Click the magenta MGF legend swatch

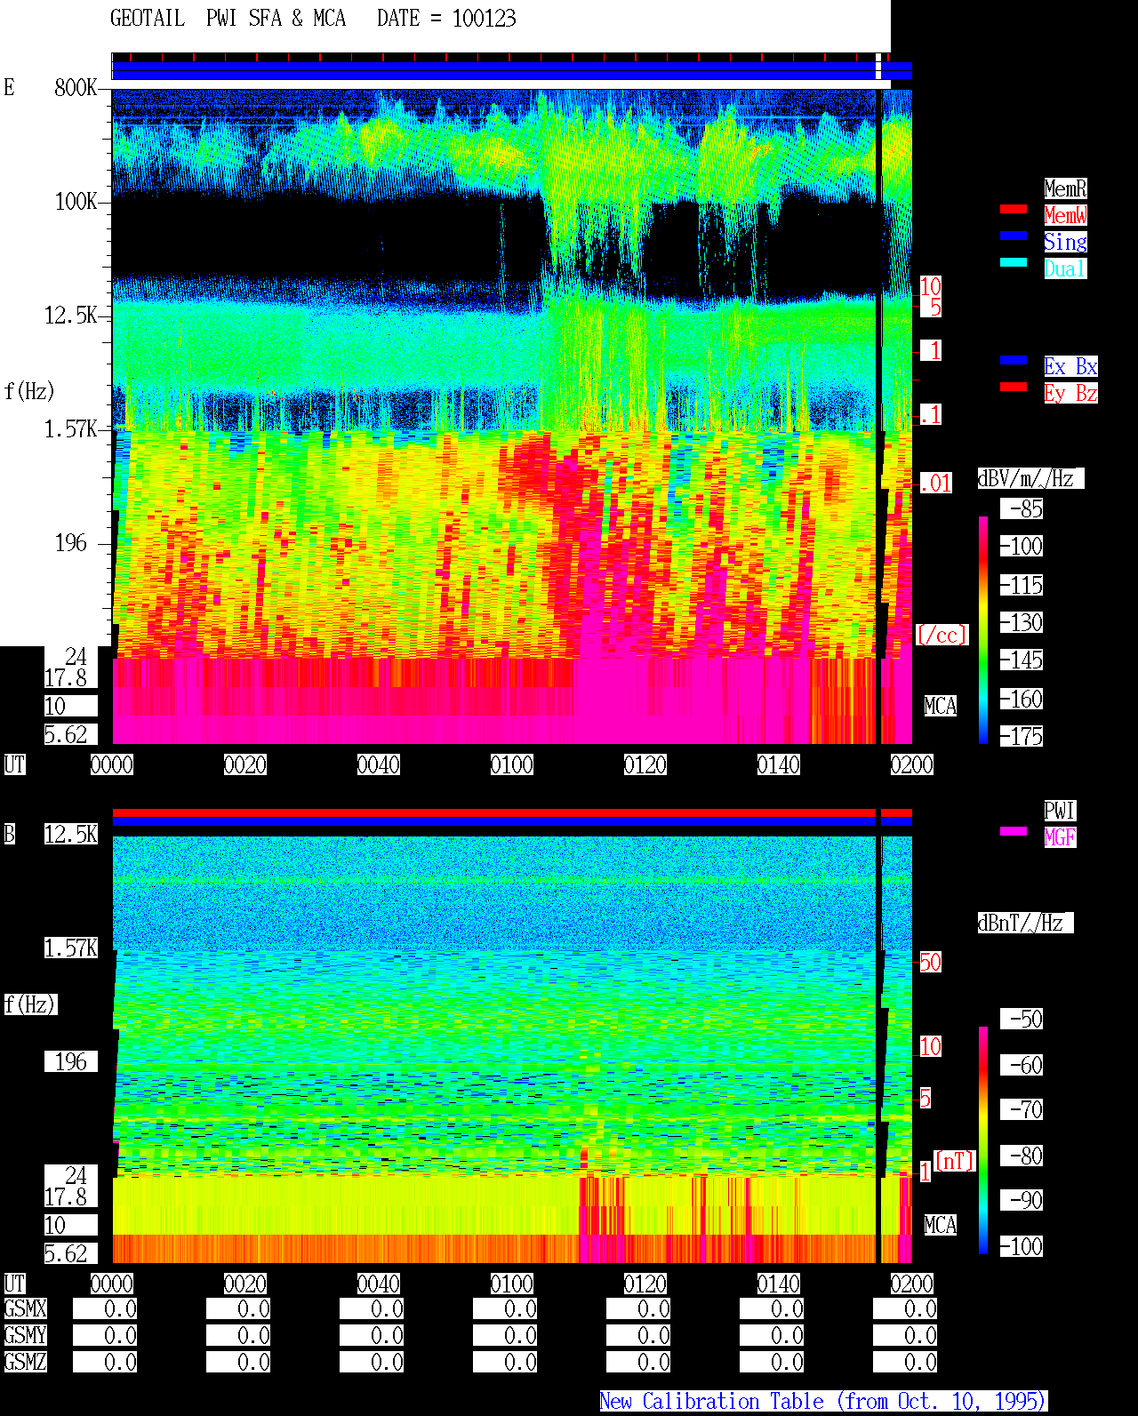(x=1014, y=831)
